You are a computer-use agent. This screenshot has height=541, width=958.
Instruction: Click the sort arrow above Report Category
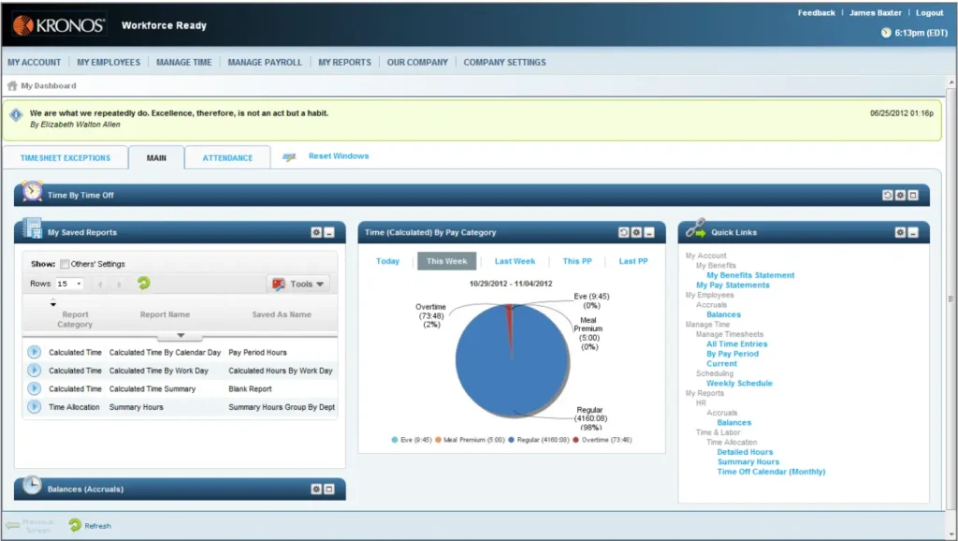click(x=55, y=303)
